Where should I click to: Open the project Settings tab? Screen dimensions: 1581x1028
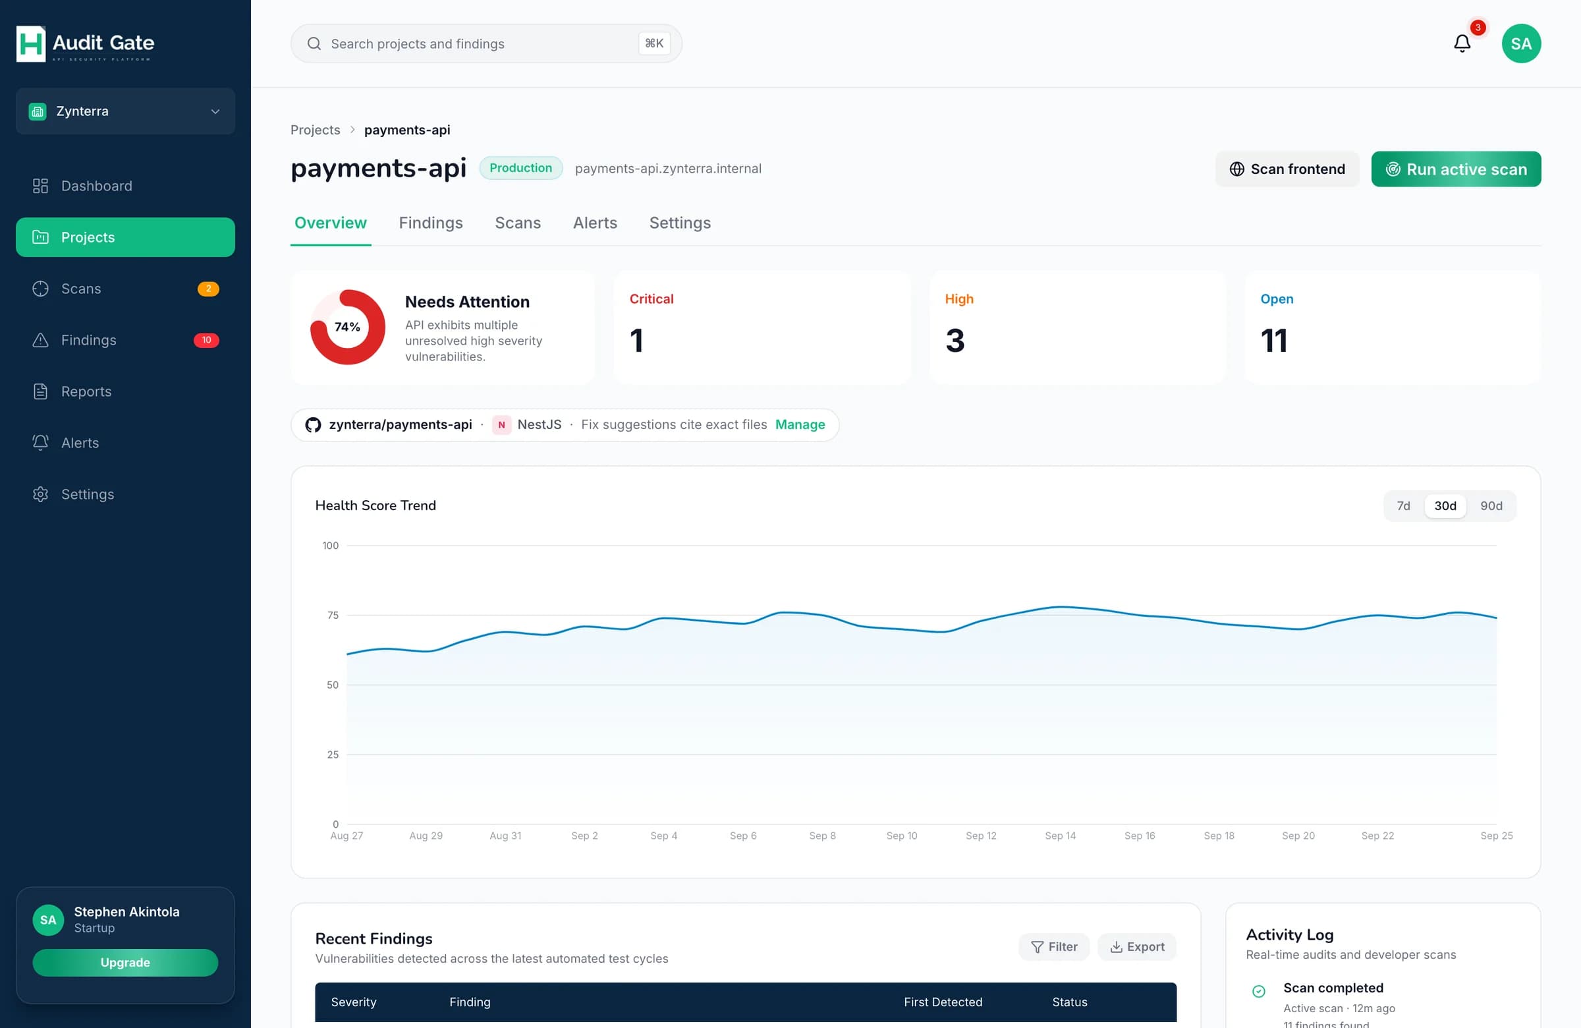(680, 223)
